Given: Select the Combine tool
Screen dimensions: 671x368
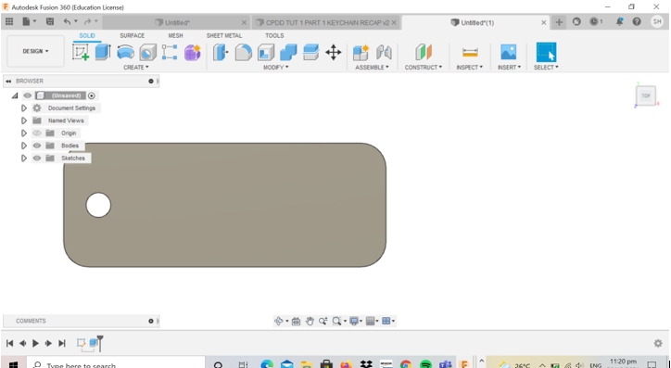Looking at the screenshot, I should (288, 52).
